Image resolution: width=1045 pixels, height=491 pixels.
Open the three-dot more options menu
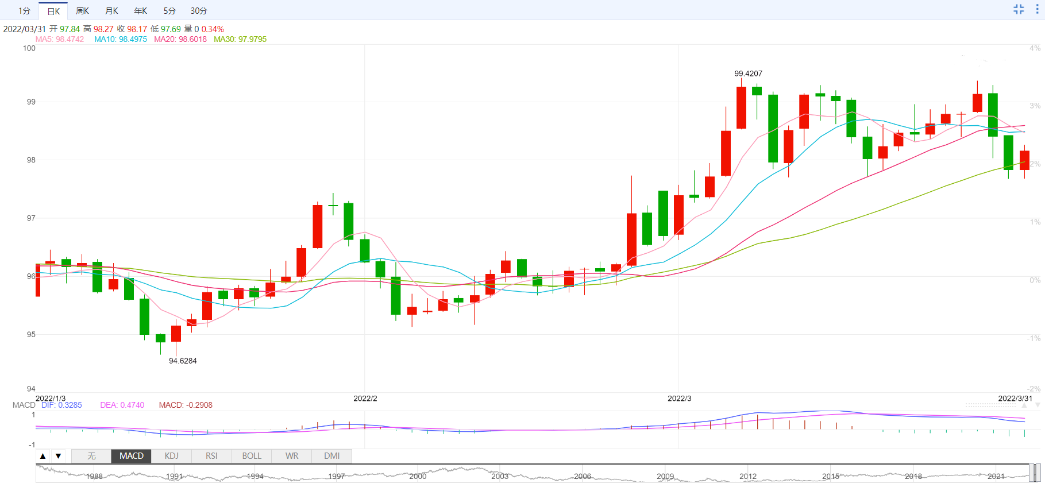coord(1037,9)
